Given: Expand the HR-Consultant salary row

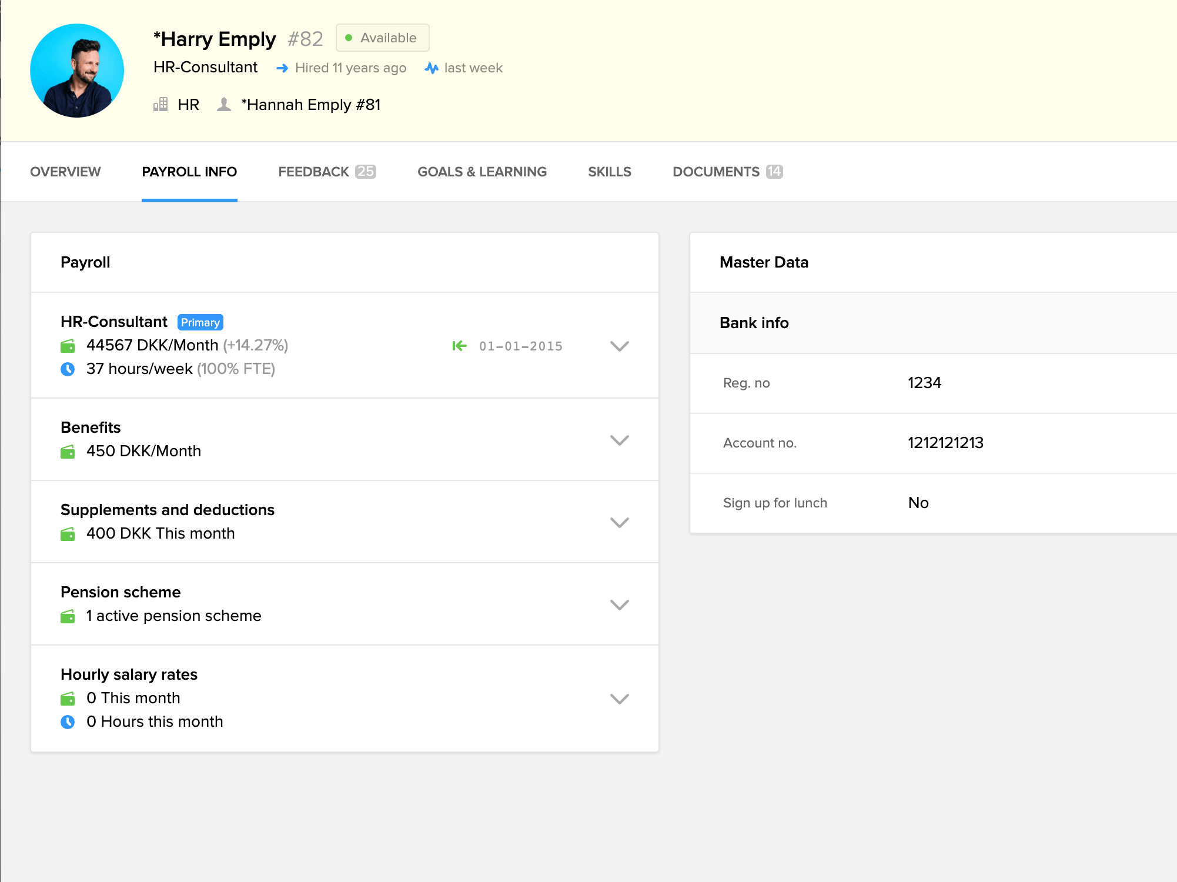Looking at the screenshot, I should tap(619, 346).
